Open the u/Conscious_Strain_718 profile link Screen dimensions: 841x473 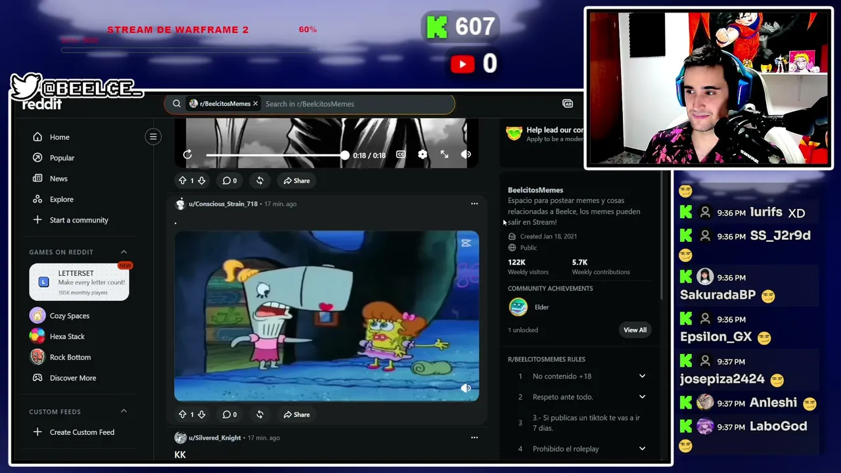pyautogui.click(x=223, y=204)
